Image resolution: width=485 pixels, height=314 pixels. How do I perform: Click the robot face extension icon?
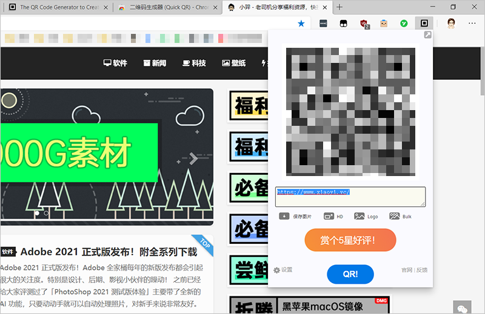click(x=384, y=24)
